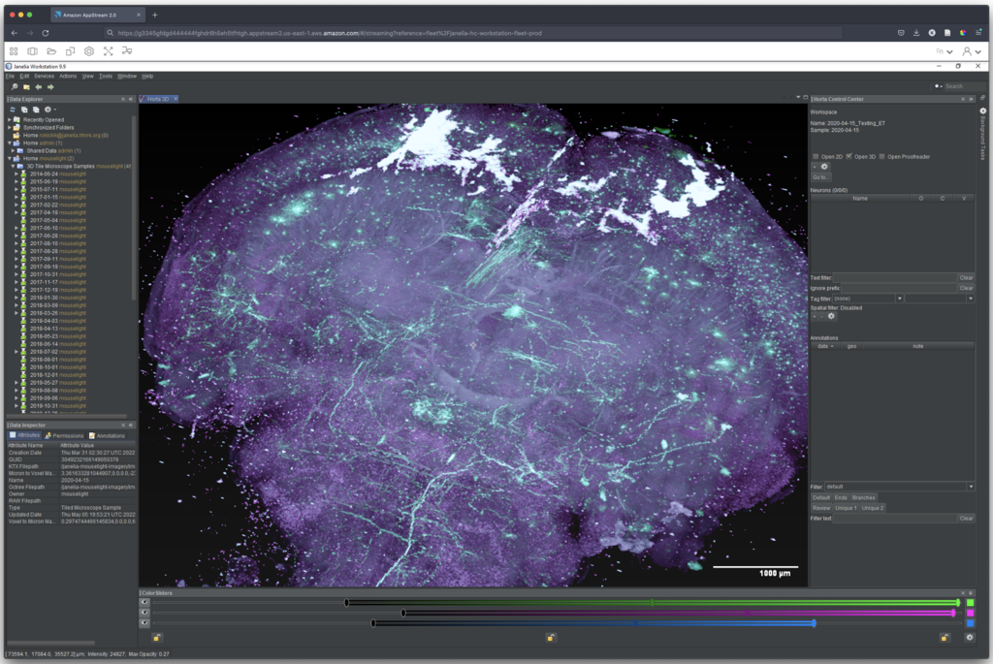Select the Permissions tab in Data Inspector
The height and width of the screenshot is (664, 993).
pyautogui.click(x=64, y=435)
